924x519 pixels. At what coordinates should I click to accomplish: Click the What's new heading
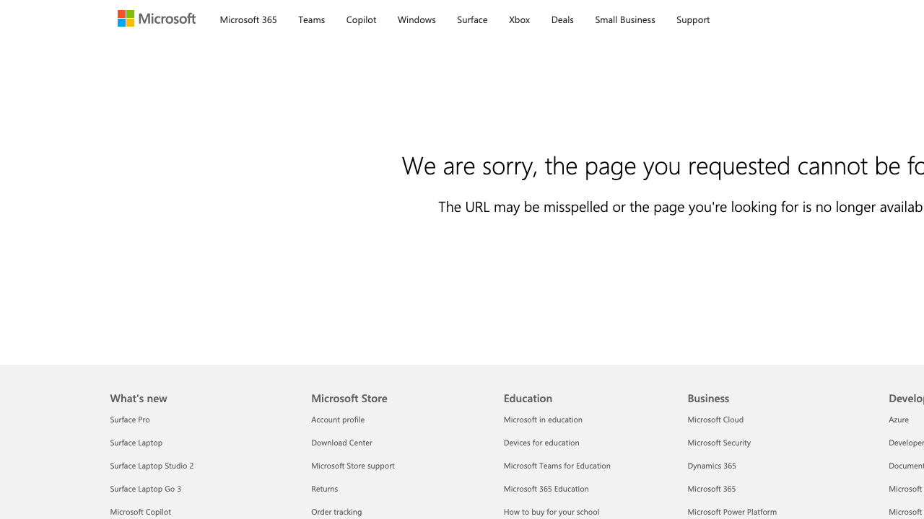click(x=139, y=398)
